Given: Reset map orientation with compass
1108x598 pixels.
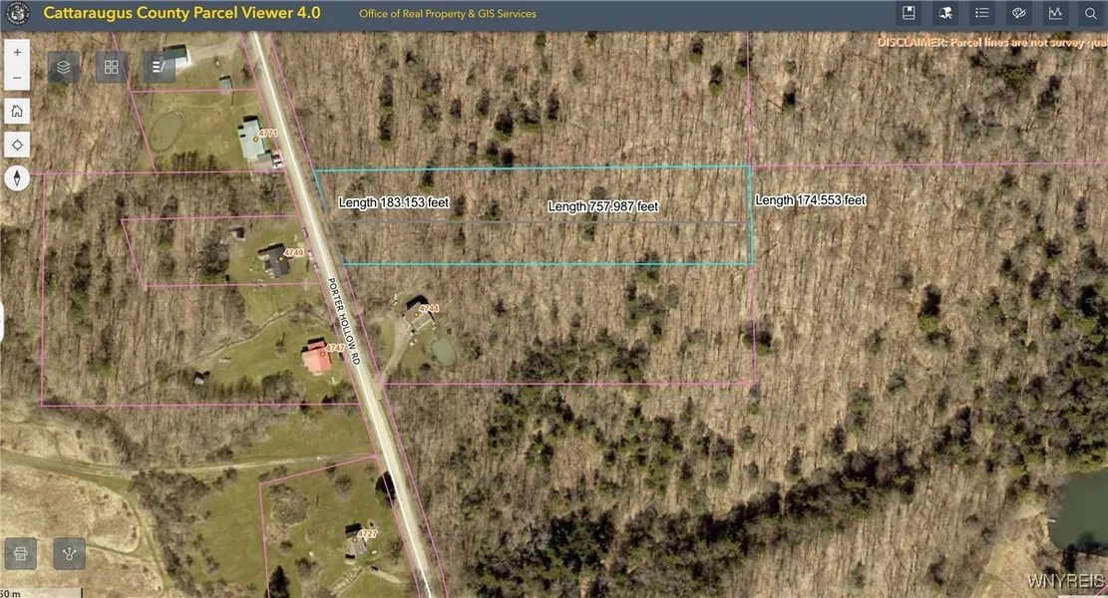Looking at the screenshot, I should click(x=17, y=178).
